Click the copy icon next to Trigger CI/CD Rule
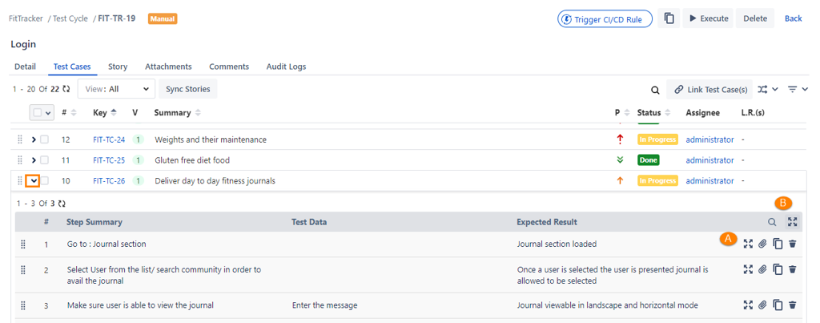Viewport: 820px width, 323px height. point(669,19)
